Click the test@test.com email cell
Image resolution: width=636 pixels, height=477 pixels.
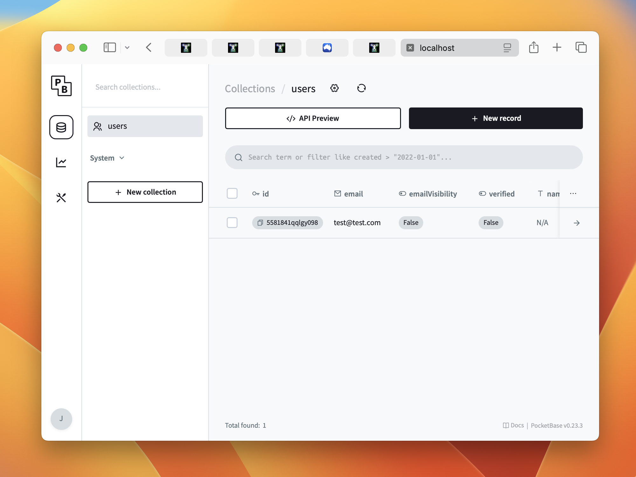pos(357,223)
